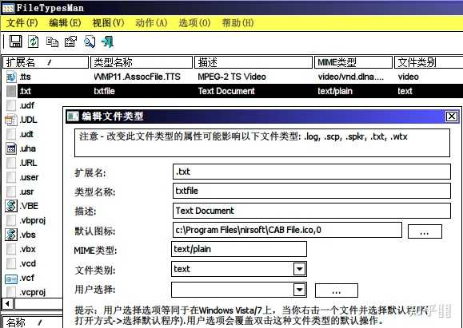Select the .tts row extension text
The image size is (463, 328).
point(25,77)
